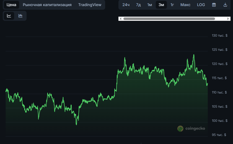The height and width of the screenshot is (144, 233).
Task: Switch to Рыночная капитализация tab
Action: point(47,5)
